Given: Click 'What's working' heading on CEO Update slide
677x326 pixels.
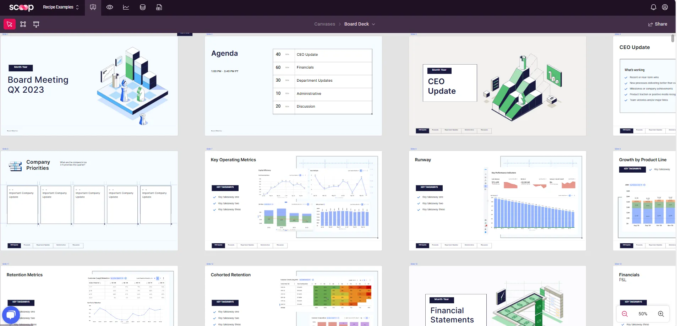Looking at the screenshot, I should click(634, 70).
